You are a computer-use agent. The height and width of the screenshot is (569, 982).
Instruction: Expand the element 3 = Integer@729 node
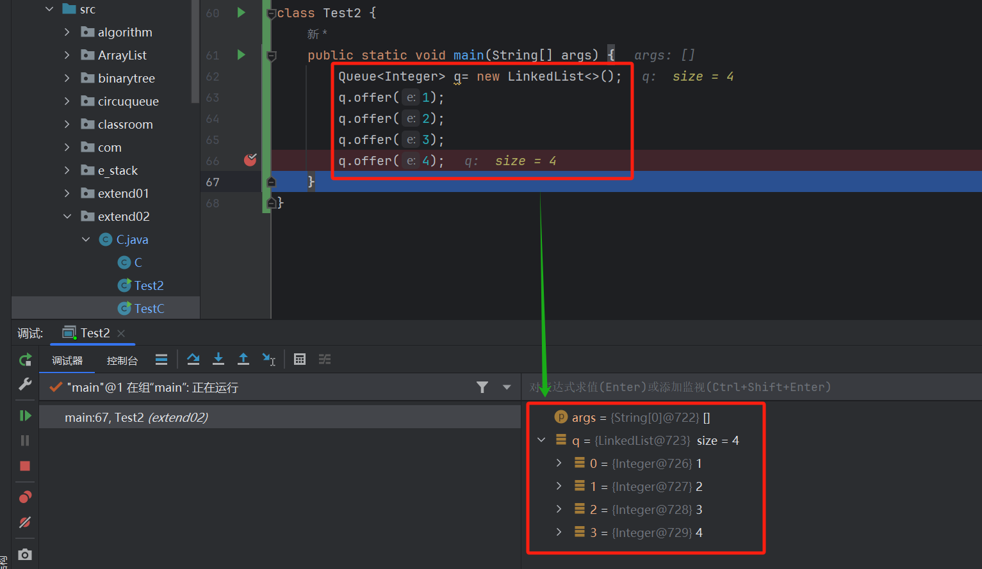559,533
